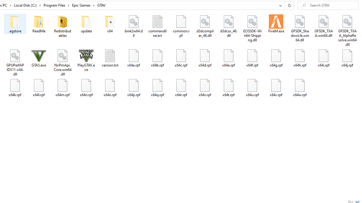
Task: Select the .egstore folder
Action: pos(15,24)
